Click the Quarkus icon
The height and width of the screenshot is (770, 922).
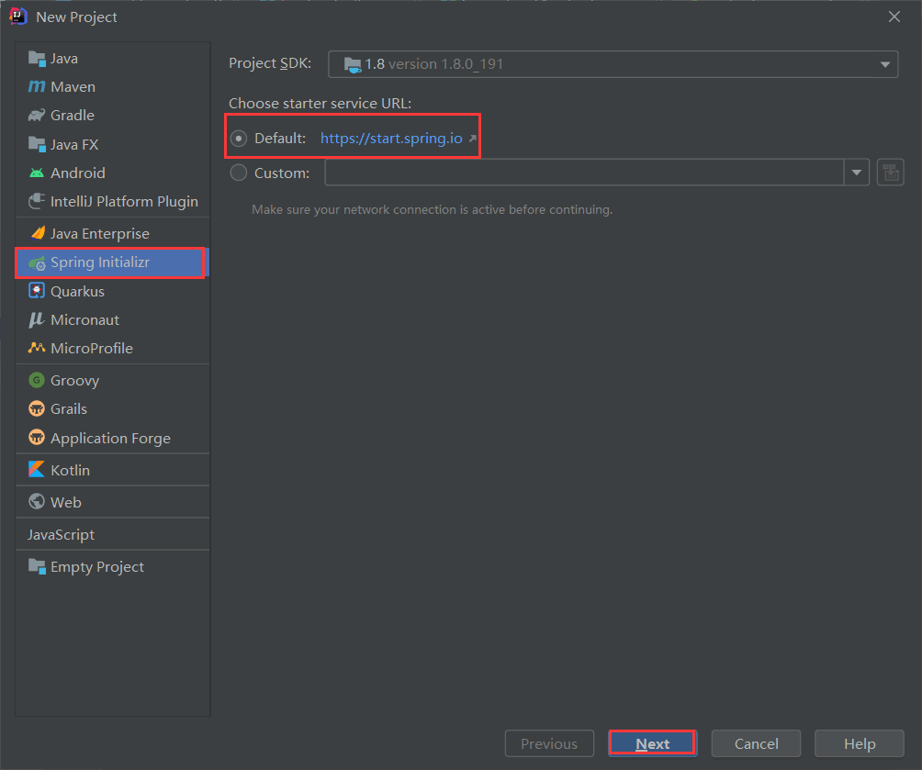coord(37,291)
